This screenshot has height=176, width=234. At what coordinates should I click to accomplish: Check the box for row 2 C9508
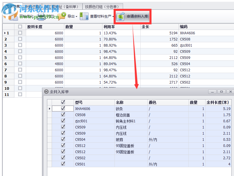pos(20,39)
